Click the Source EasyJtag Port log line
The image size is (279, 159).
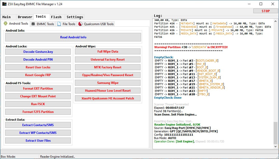point(182,128)
